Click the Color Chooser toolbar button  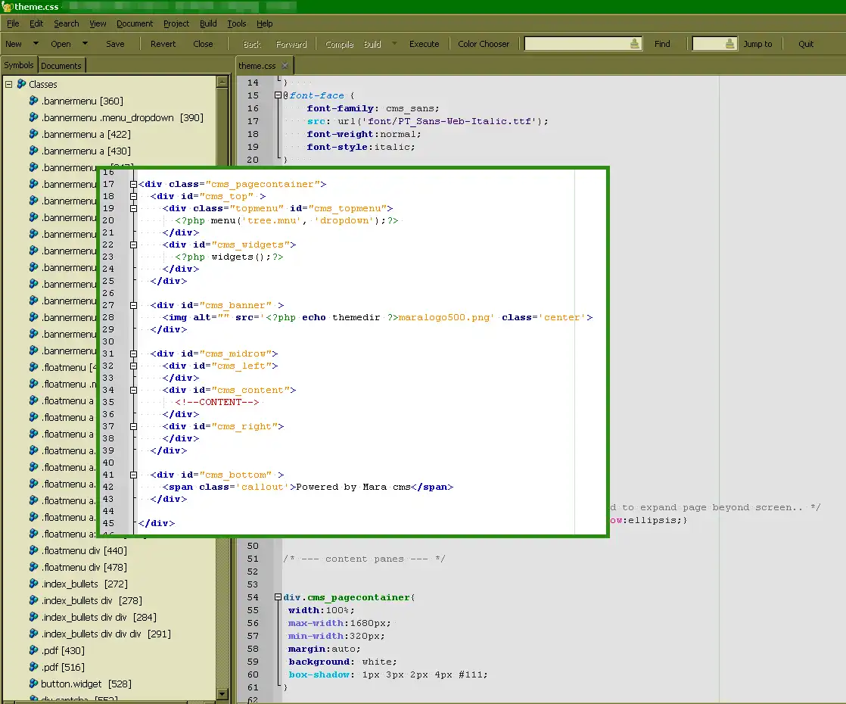click(x=484, y=44)
